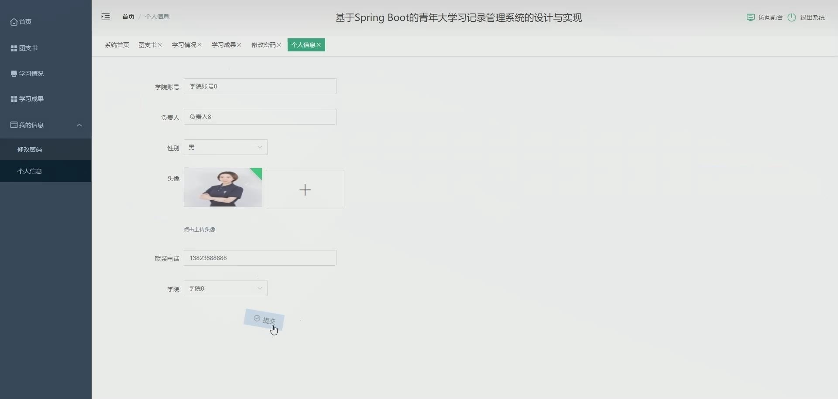Click the 访问前台 link
The height and width of the screenshot is (399, 838).
(x=771, y=17)
